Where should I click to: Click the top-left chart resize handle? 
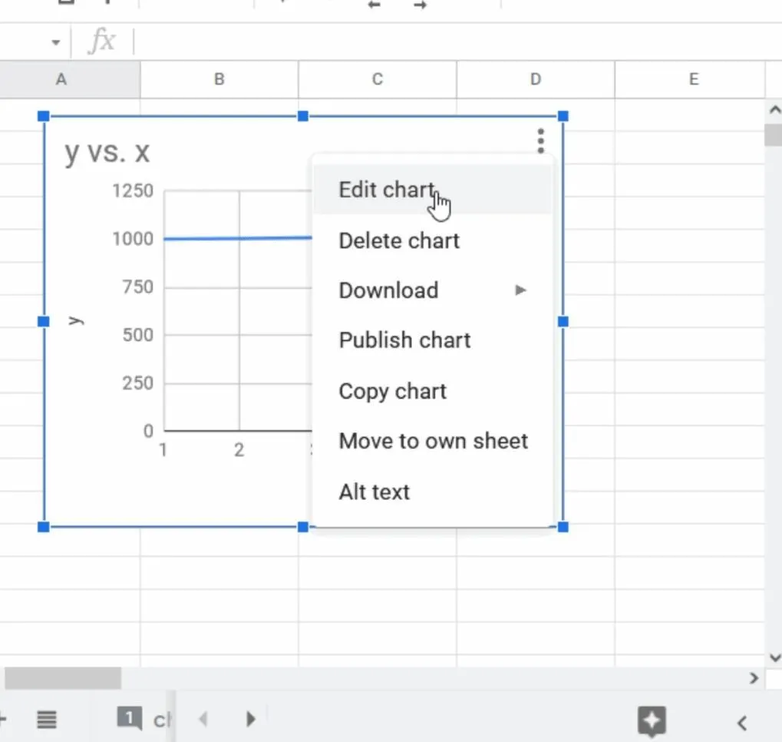point(44,116)
